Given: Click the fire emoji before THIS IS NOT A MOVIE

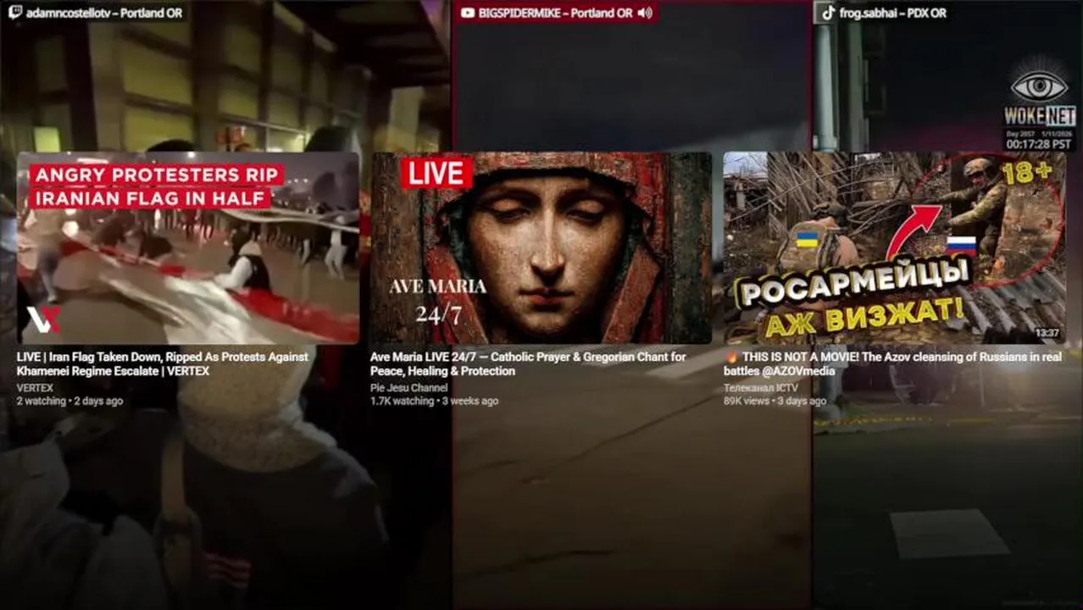Looking at the screenshot, I should pos(730,358).
